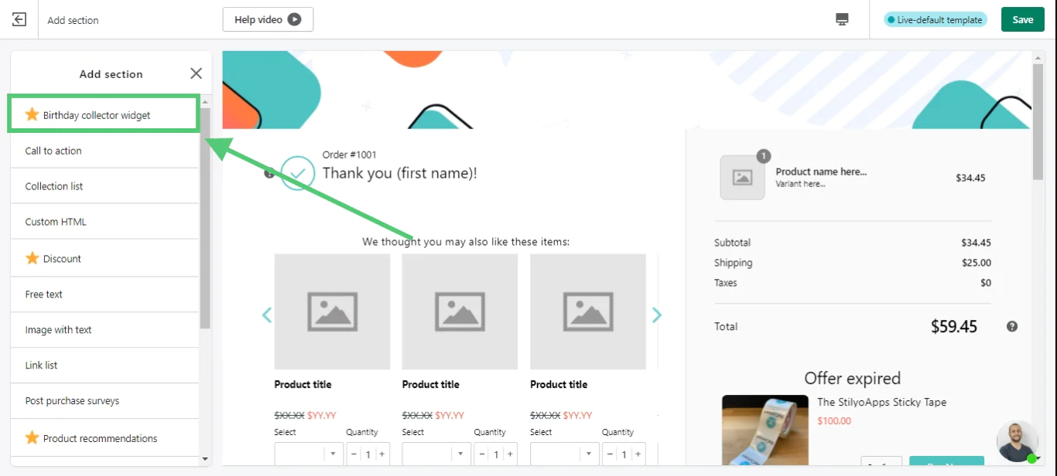This screenshot has height=476, width=1057.
Task: Open desktop preview with the monitor icon
Action: click(x=842, y=19)
